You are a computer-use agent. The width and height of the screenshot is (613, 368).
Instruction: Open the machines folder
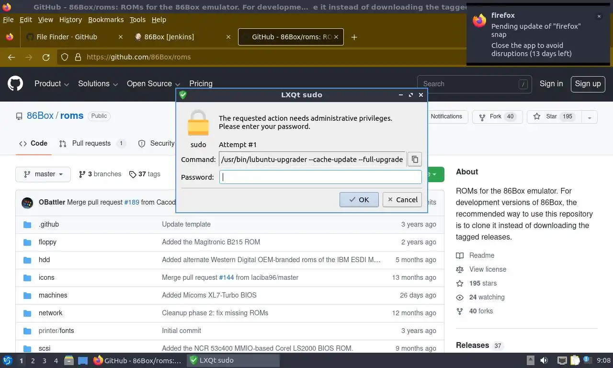pyautogui.click(x=53, y=295)
